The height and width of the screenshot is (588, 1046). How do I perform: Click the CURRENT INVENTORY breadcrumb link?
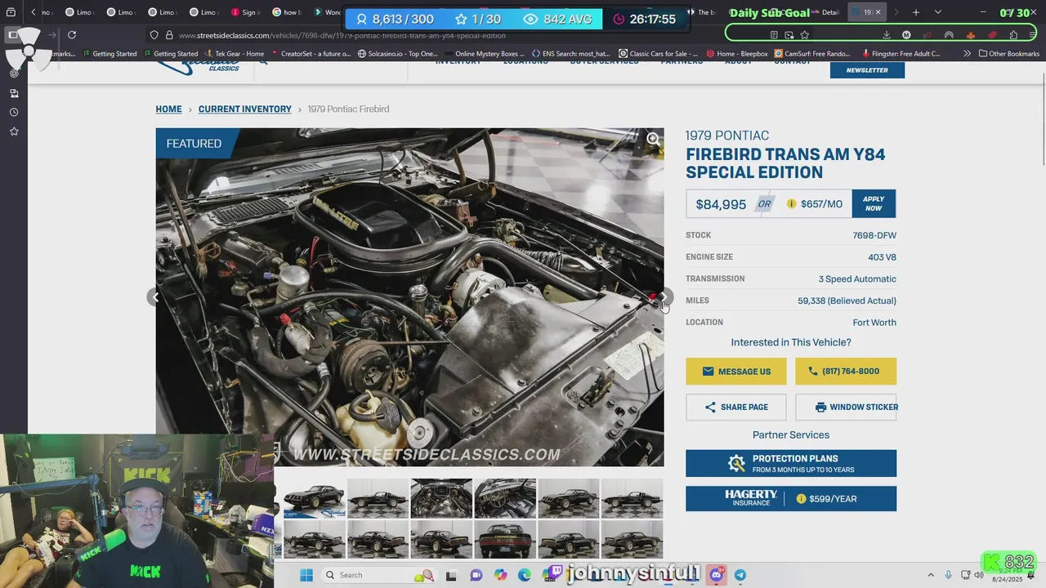click(245, 109)
